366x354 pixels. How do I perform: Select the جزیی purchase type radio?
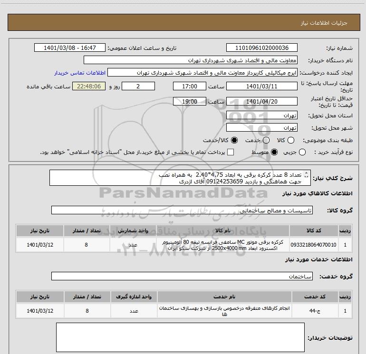point(302,152)
